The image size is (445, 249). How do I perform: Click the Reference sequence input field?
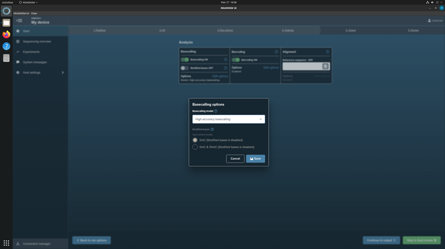[x=302, y=67]
